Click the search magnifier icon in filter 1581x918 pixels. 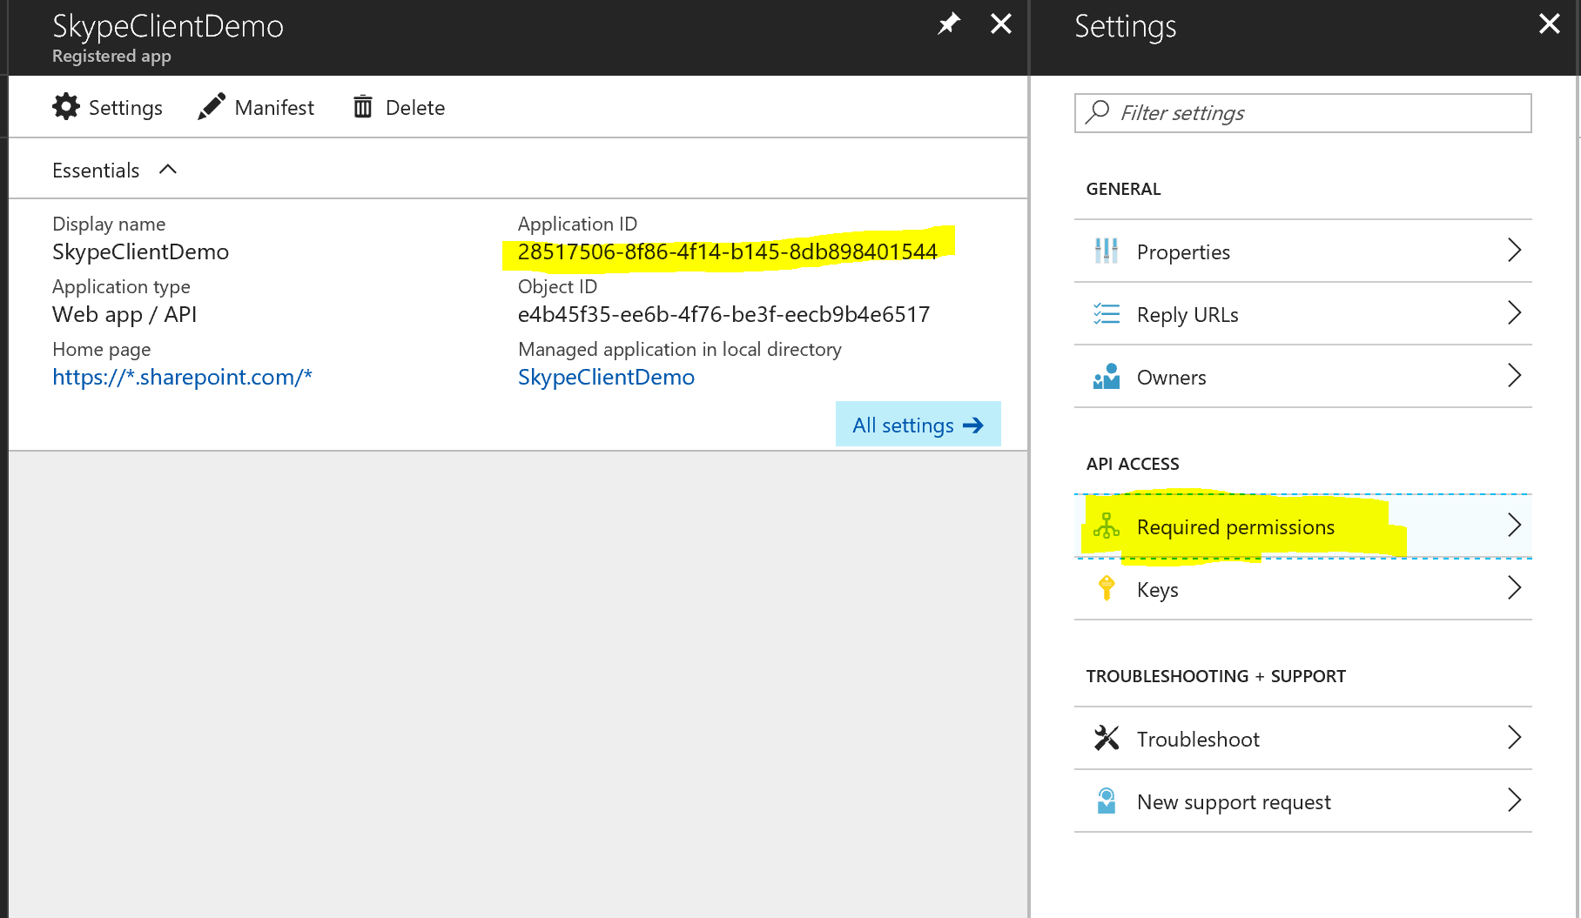[x=1098, y=111]
